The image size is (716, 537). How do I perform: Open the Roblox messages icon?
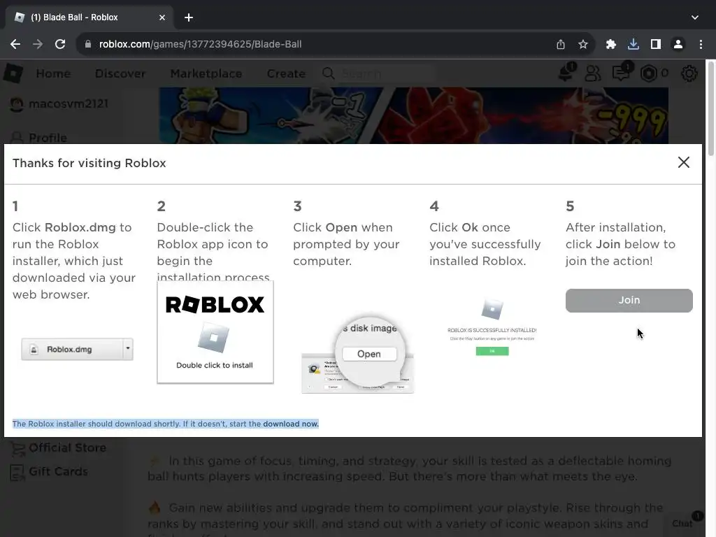[x=622, y=73]
